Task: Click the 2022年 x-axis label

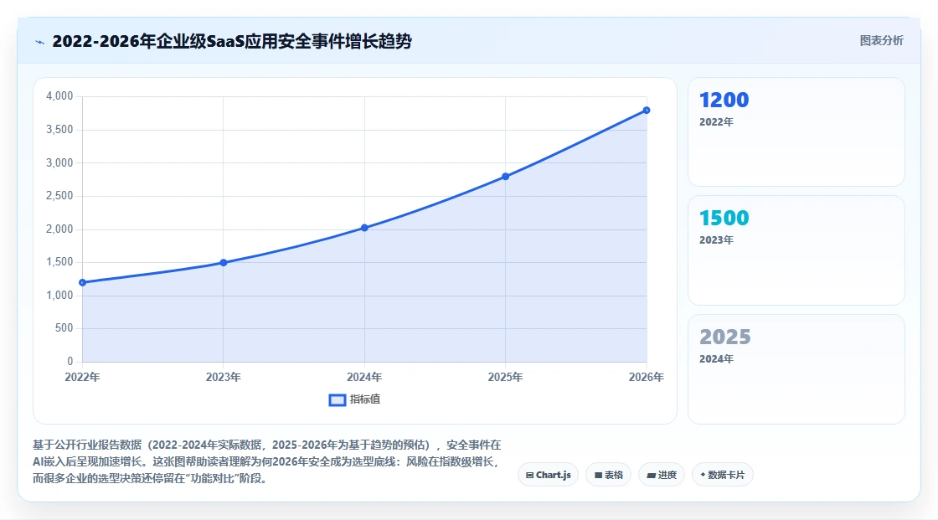Action: [x=83, y=377]
